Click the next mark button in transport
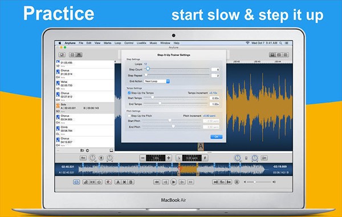 [x=229, y=182]
